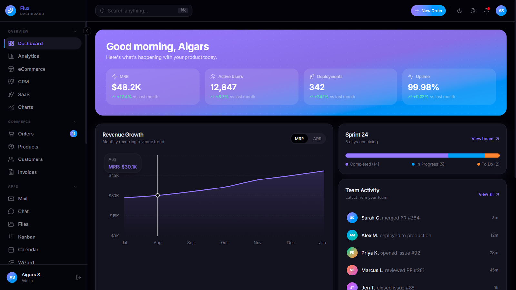
Task: Open the theme palette icon
Action: tap(473, 11)
